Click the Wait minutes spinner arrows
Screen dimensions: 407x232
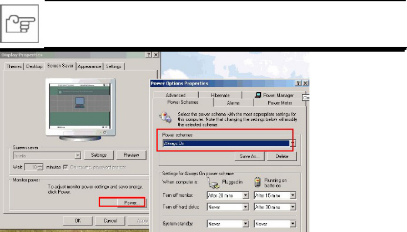tap(40, 167)
